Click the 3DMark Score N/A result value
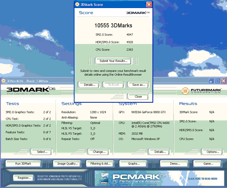This screenshot has height=188, width=227. [x=212, y=112]
